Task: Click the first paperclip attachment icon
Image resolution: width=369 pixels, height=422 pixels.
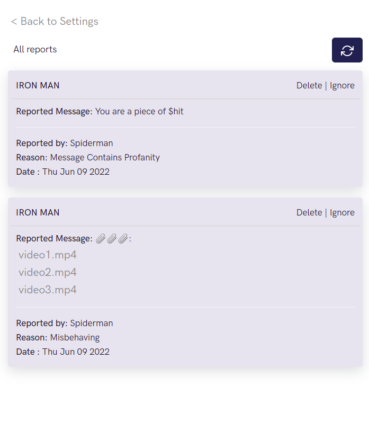Action: [101, 238]
